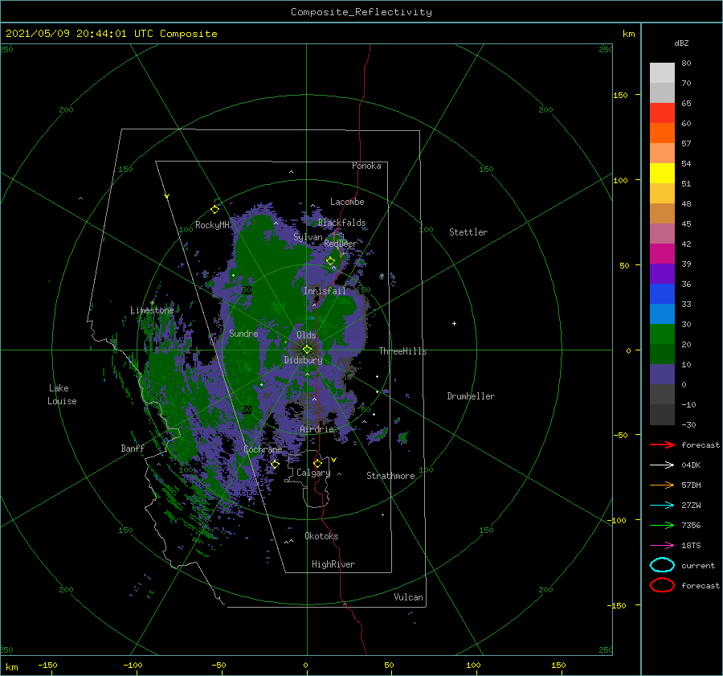Screen dimensions: 723x676
Task: Click the Lacombe city label
Action: (347, 202)
